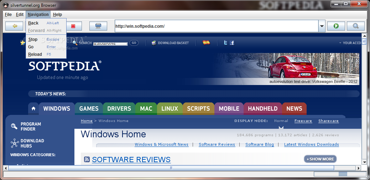Click the magnifier search toolbar button
This screenshot has height=180, width=370.
(x=356, y=26)
